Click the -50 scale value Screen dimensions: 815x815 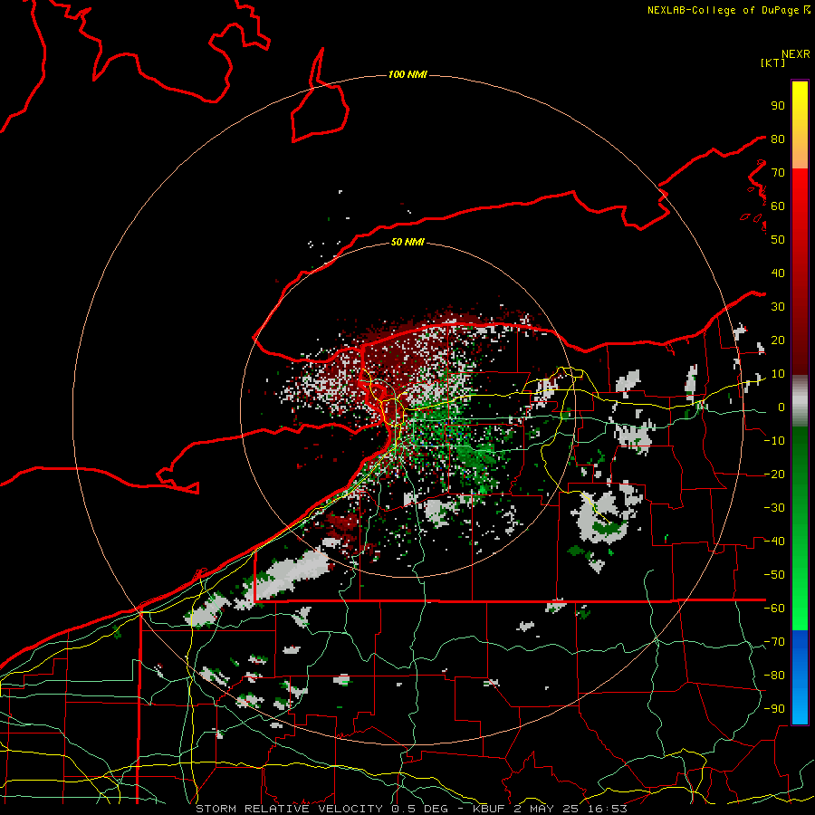[x=774, y=575]
